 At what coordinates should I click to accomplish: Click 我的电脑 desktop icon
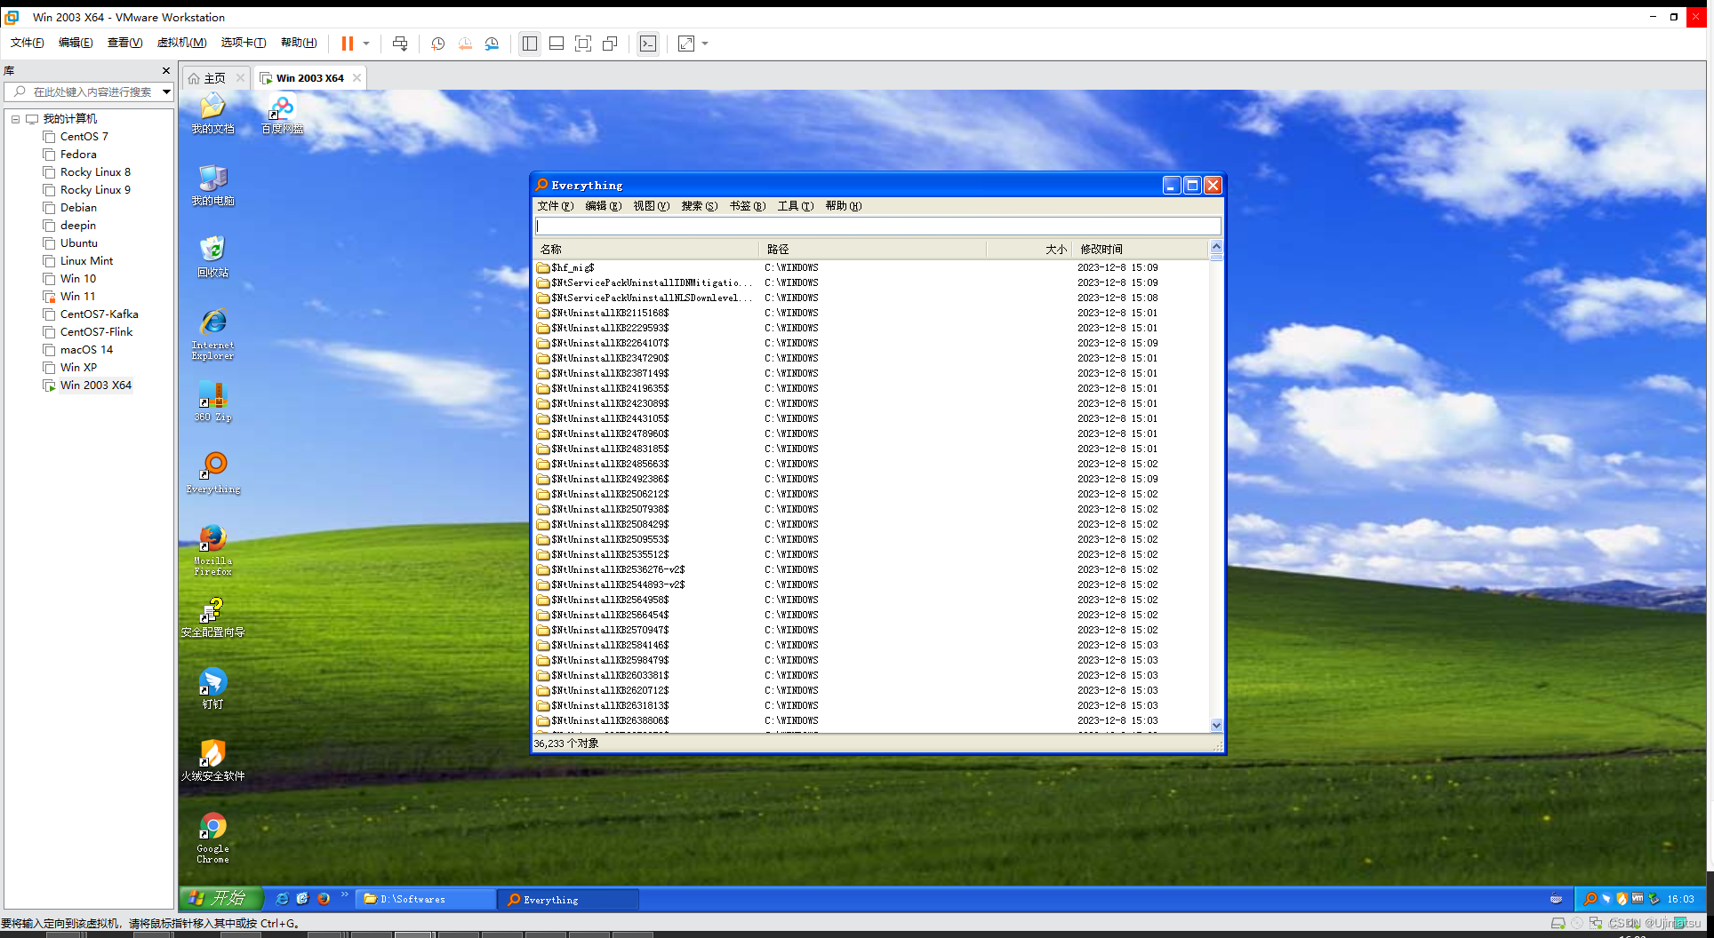coord(212,186)
